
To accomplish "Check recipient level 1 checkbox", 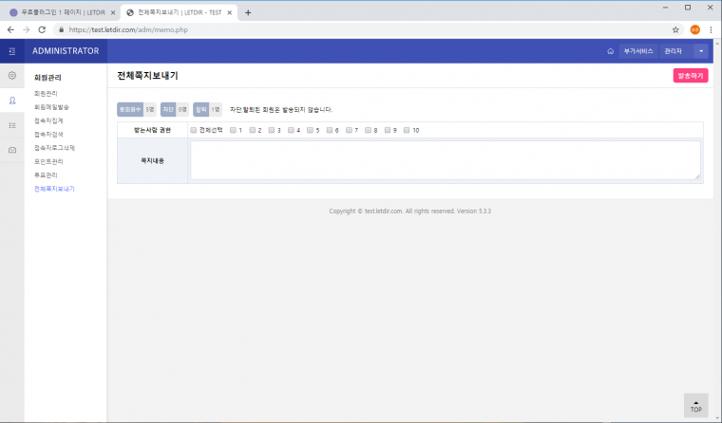I will (233, 130).
